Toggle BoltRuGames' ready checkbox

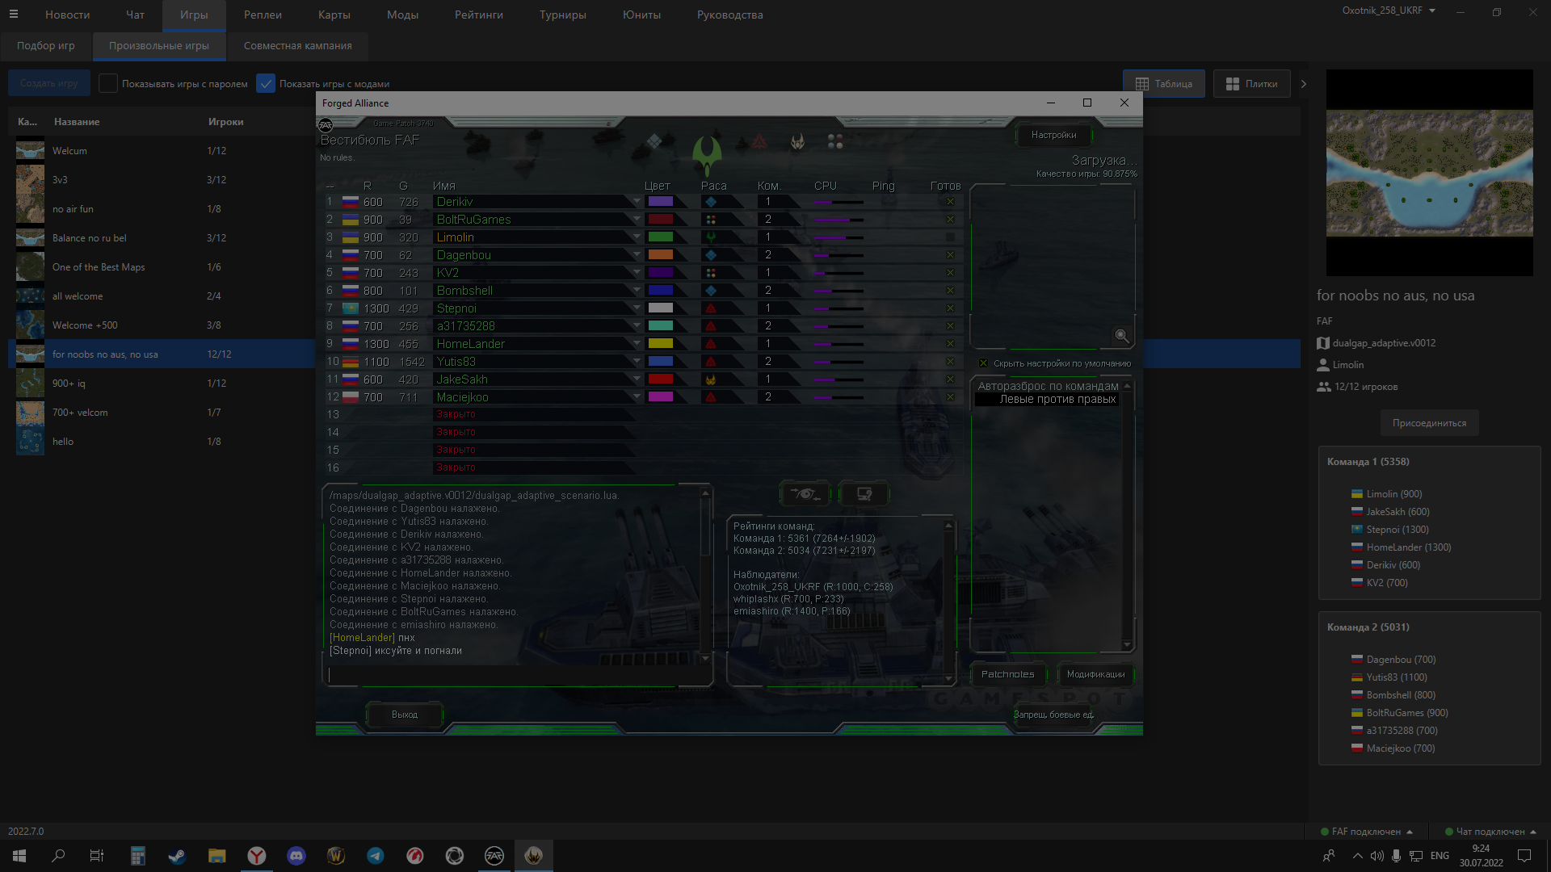pyautogui.click(x=950, y=220)
